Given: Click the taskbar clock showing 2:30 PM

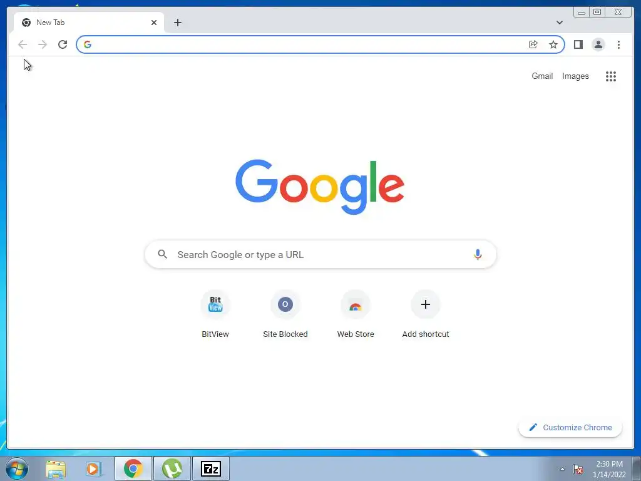Looking at the screenshot, I should 609,469.
